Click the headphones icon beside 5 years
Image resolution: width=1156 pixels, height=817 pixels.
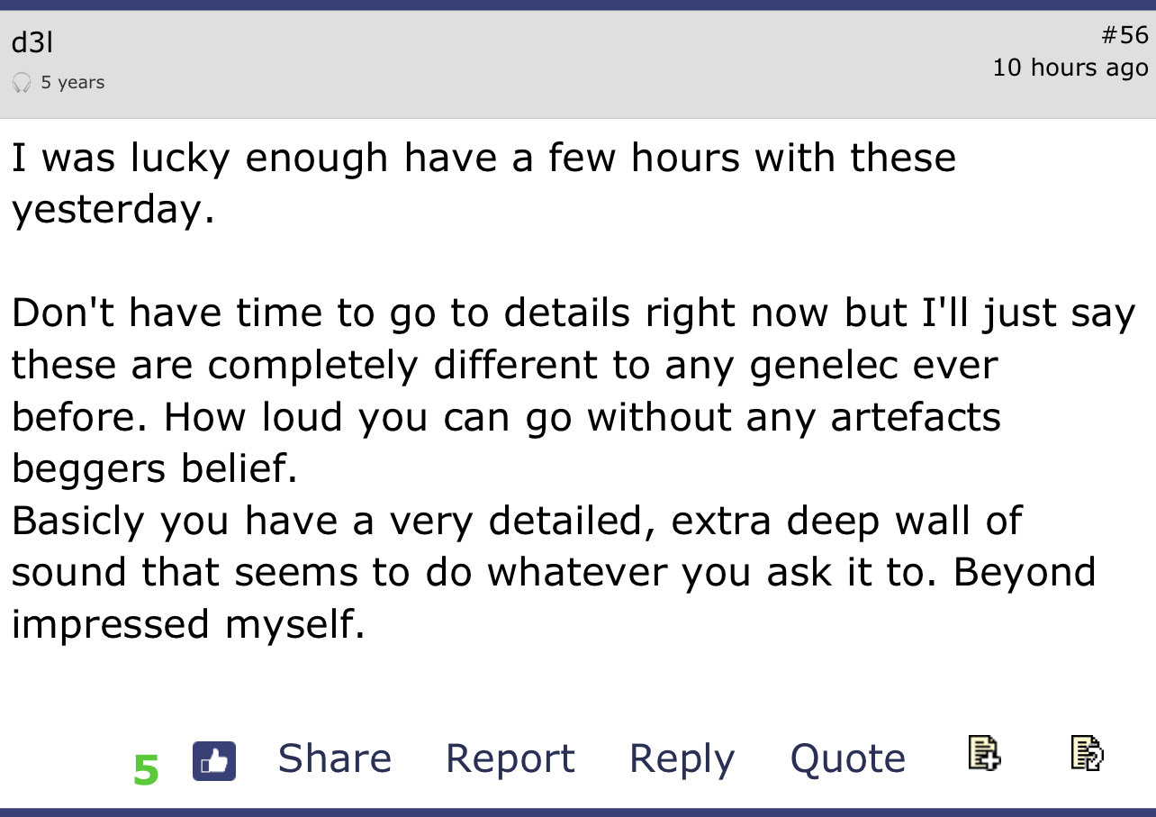(23, 83)
